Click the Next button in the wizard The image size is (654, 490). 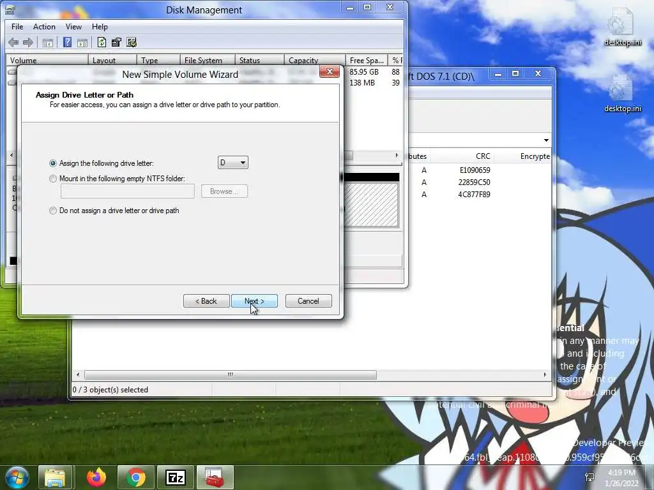pos(254,301)
